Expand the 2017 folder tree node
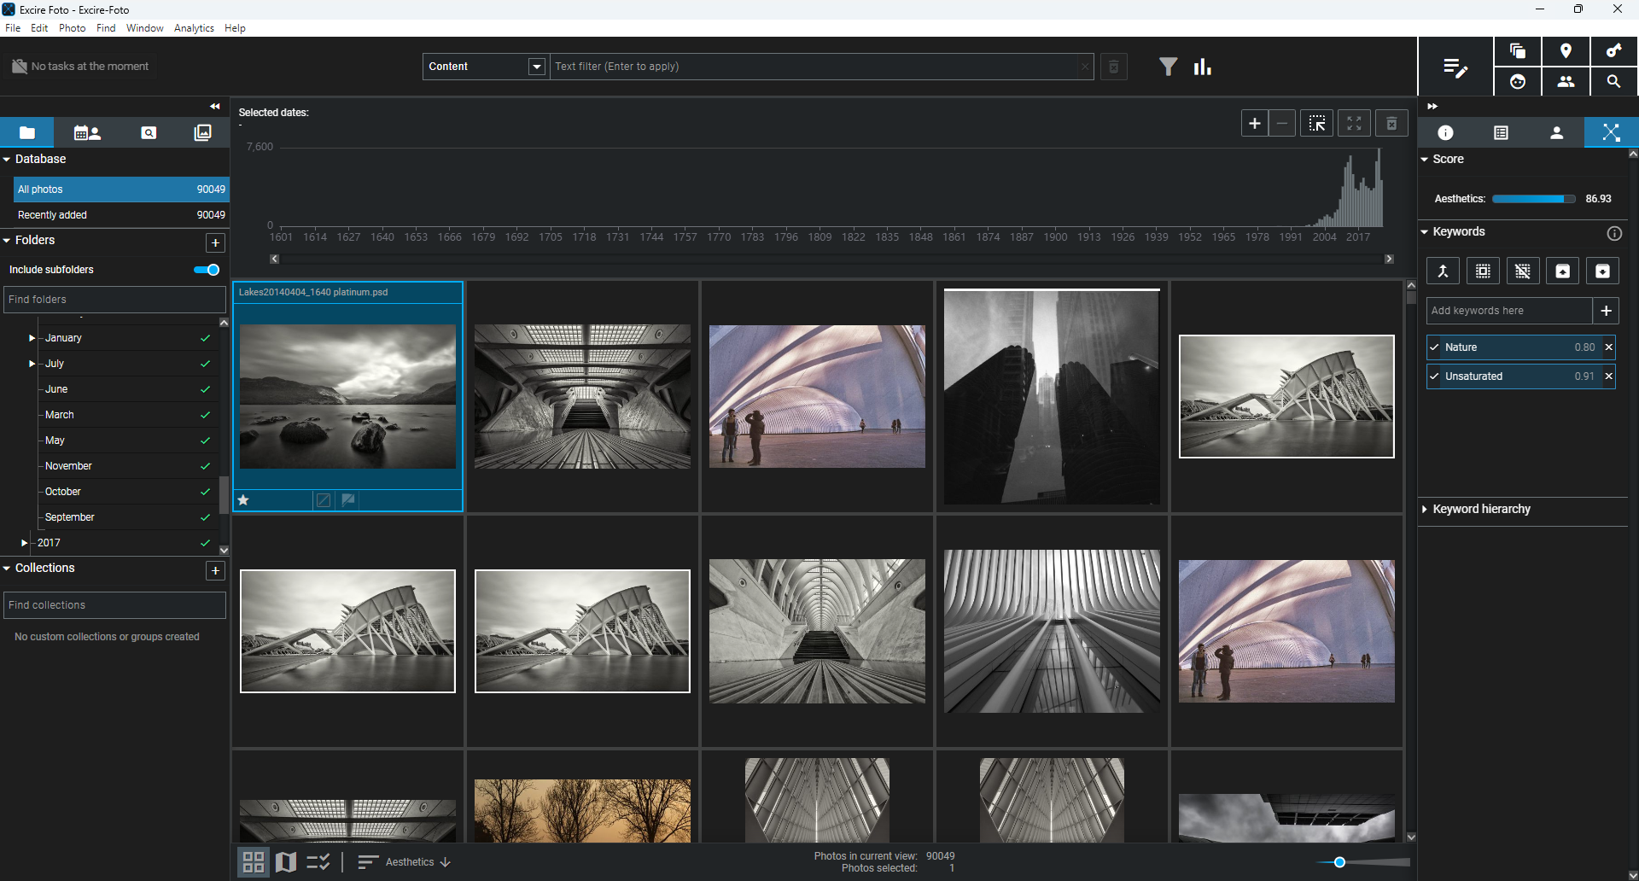The image size is (1639, 881). click(24, 543)
